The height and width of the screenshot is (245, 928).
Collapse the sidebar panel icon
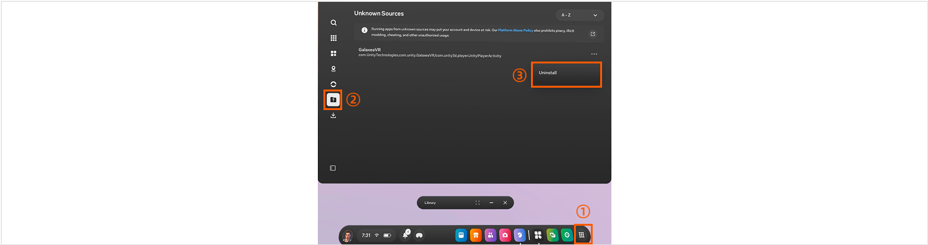pyautogui.click(x=333, y=168)
